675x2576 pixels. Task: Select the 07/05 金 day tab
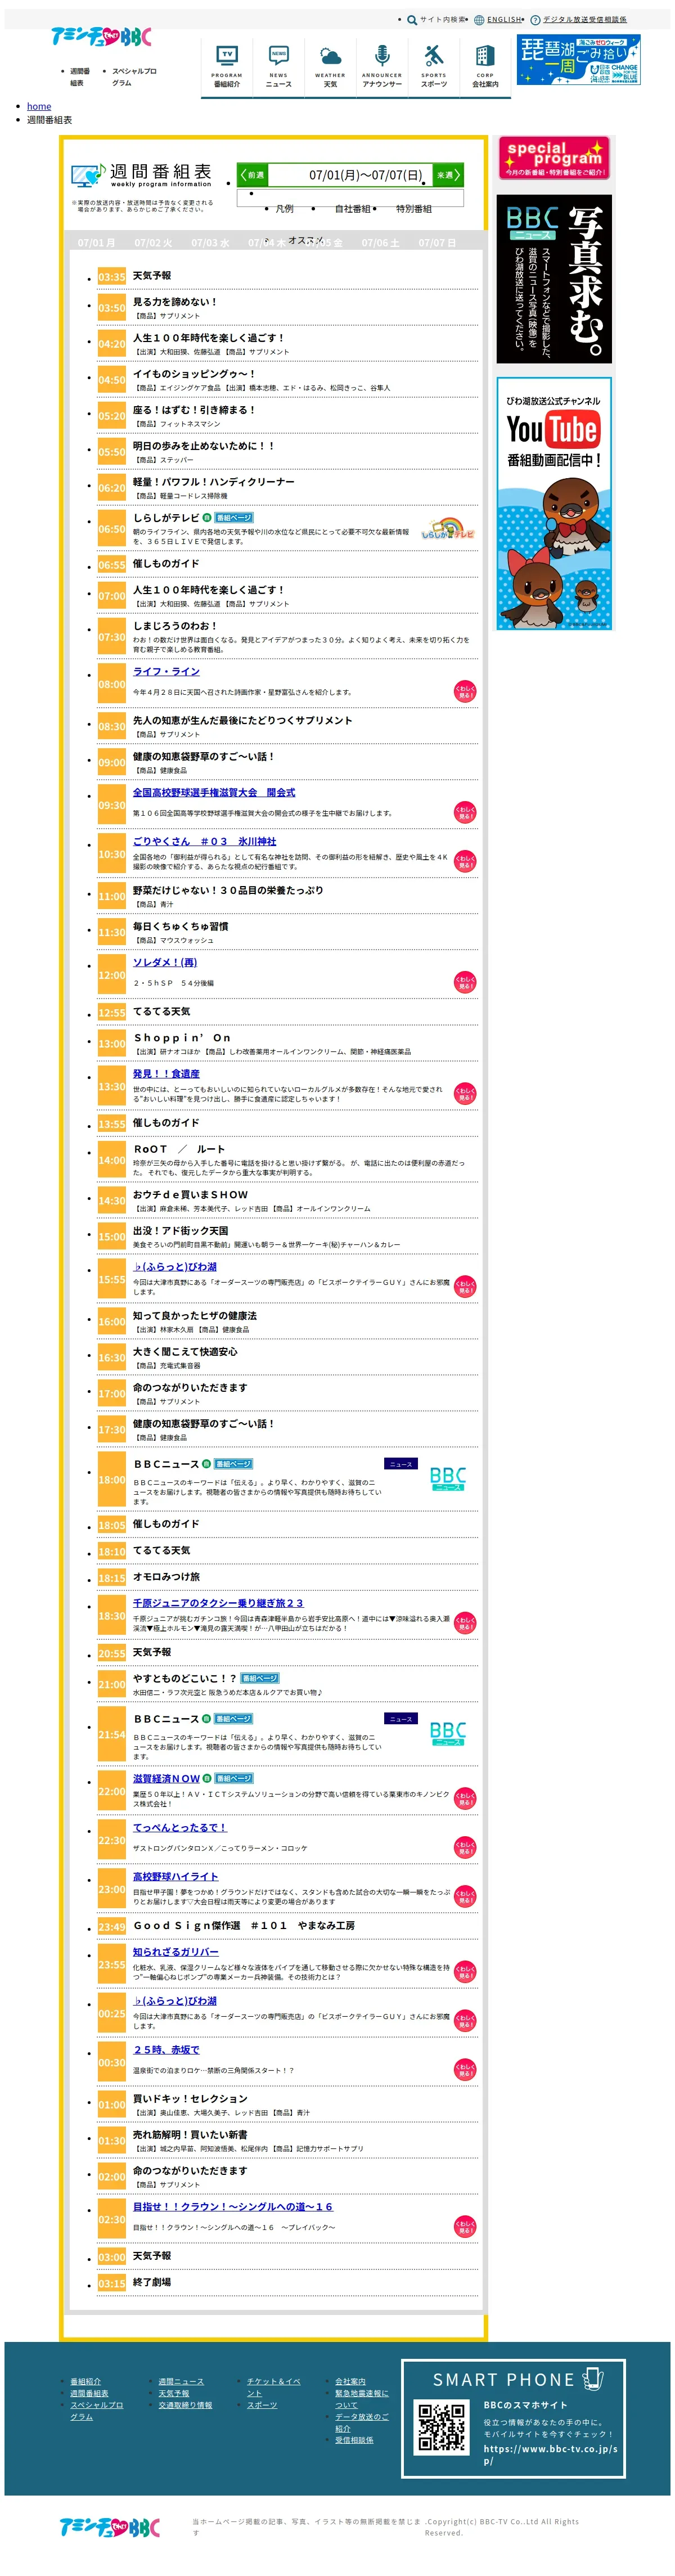point(324,243)
